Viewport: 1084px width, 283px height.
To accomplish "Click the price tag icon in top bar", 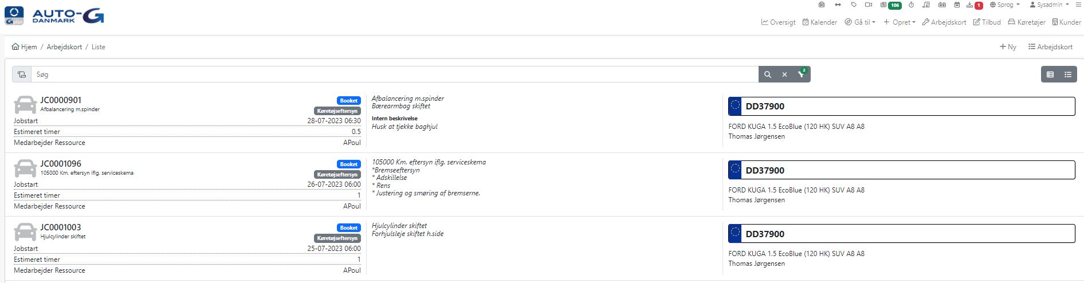I will (x=854, y=5).
